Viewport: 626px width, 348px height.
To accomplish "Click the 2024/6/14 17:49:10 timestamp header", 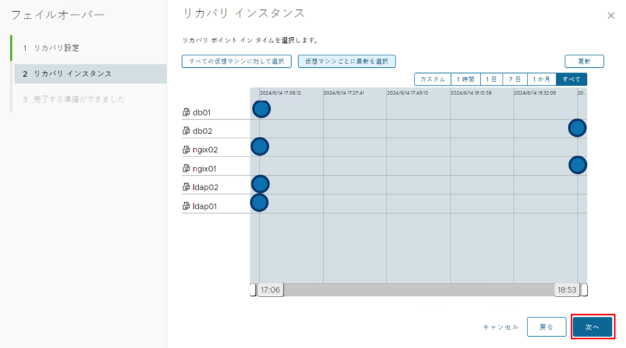I will [407, 93].
